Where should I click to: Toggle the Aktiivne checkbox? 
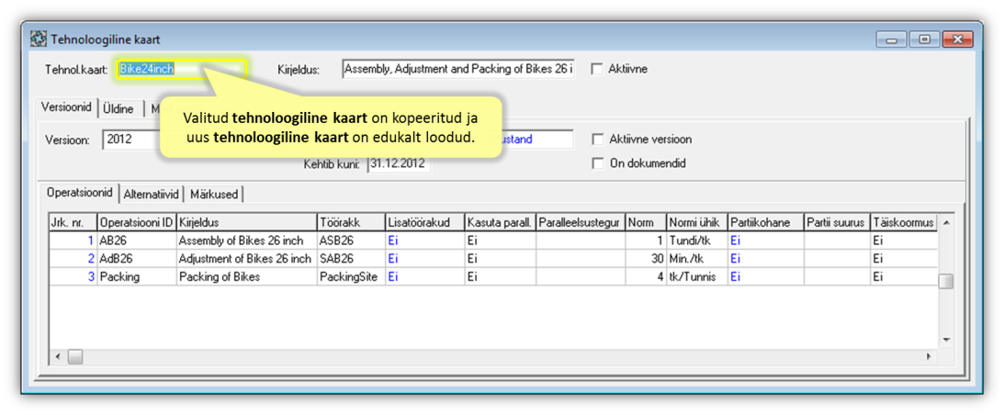pyautogui.click(x=597, y=69)
